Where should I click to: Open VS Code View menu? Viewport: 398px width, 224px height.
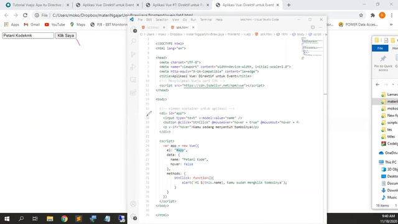click(x=175, y=19)
